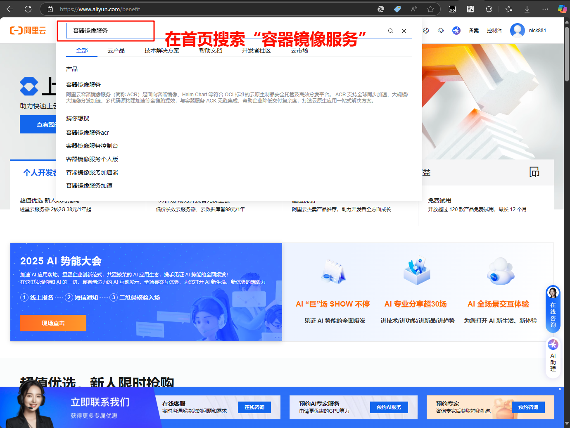Click the panel icon in the benefits tab bar
570x428 pixels.
click(534, 172)
